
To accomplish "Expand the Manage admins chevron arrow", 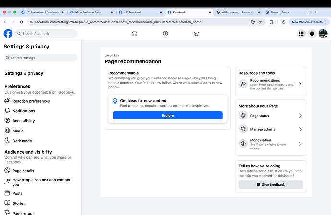I will point(300,129).
